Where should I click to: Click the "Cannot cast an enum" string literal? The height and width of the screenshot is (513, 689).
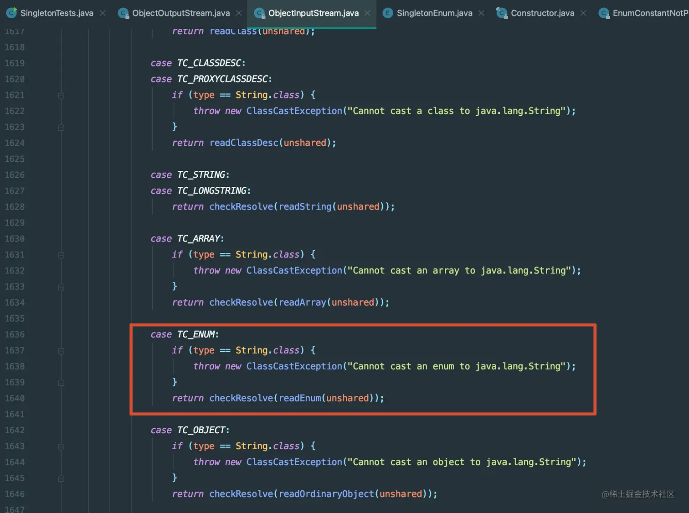click(x=457, y=366)
